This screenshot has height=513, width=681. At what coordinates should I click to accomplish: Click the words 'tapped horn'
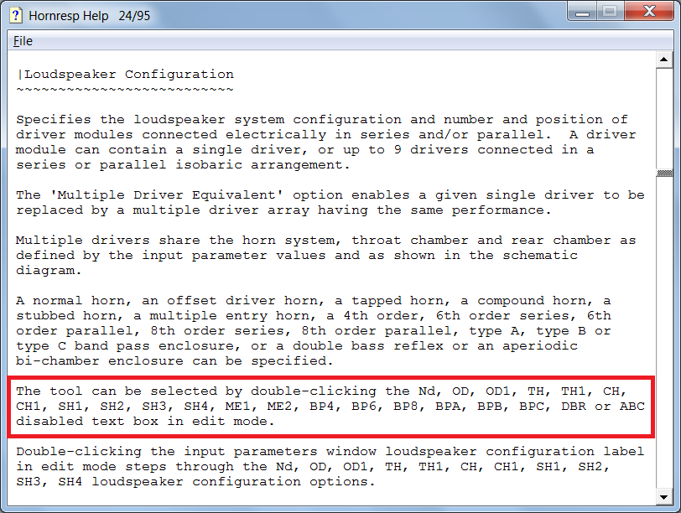click(397, 301)
